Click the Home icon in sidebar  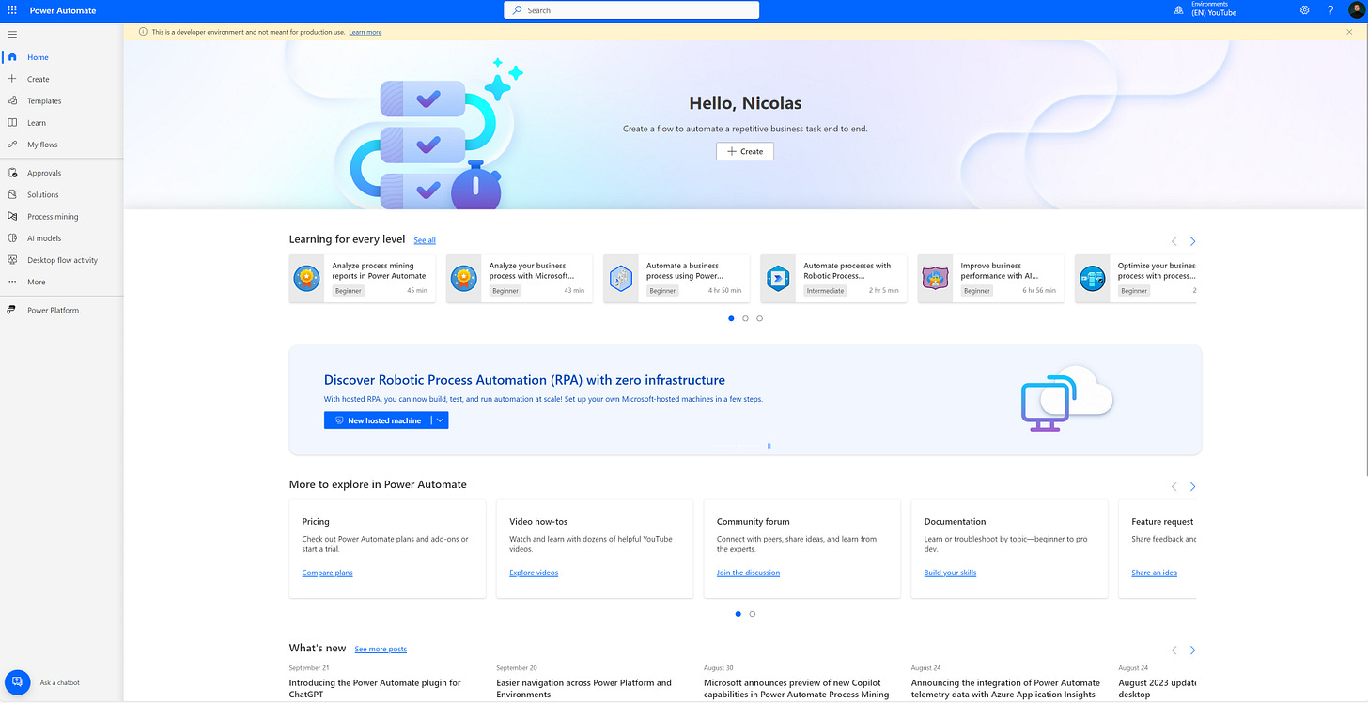click(12, 57)
